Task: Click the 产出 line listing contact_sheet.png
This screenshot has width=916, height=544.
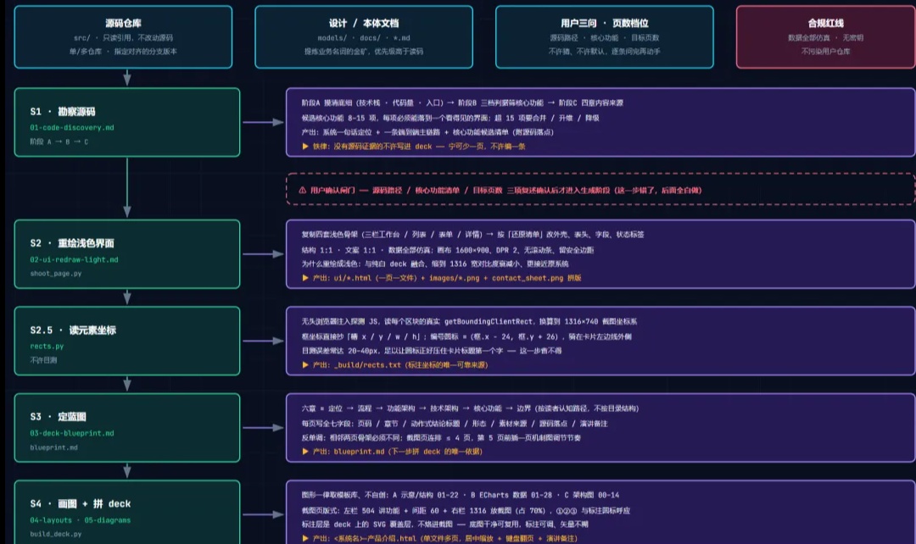Action: pyautogui.click(x=442, y=278)
